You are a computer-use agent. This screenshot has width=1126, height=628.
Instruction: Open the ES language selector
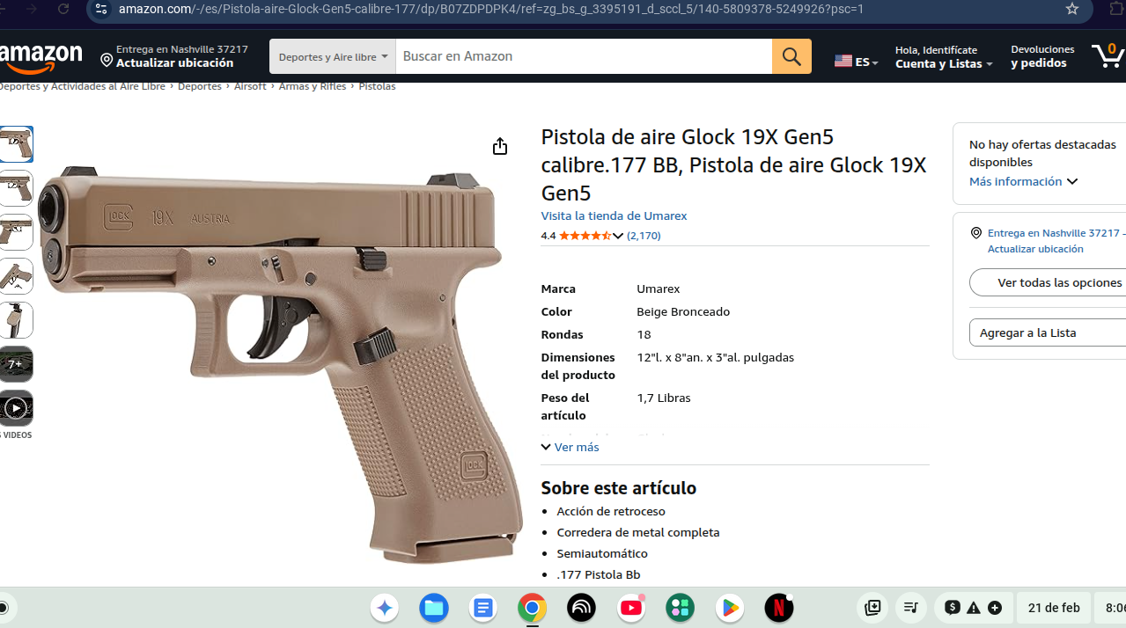pos(856,62)
